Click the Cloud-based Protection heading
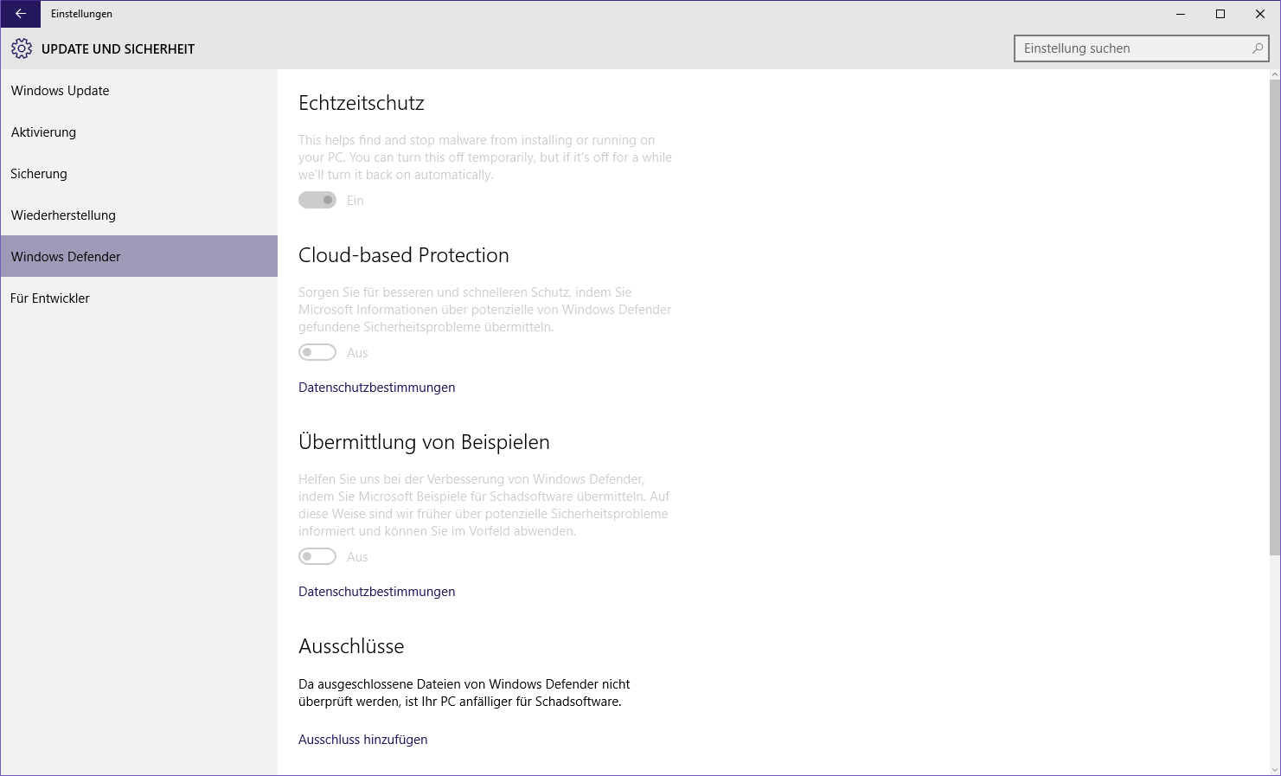Viewport: 1281px width, 776px height. pos(404,255)
